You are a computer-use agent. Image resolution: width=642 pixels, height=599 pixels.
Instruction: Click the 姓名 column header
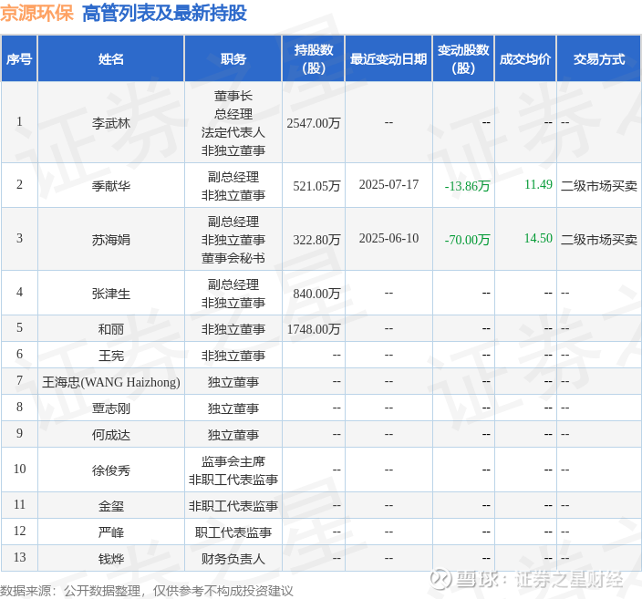111,59
